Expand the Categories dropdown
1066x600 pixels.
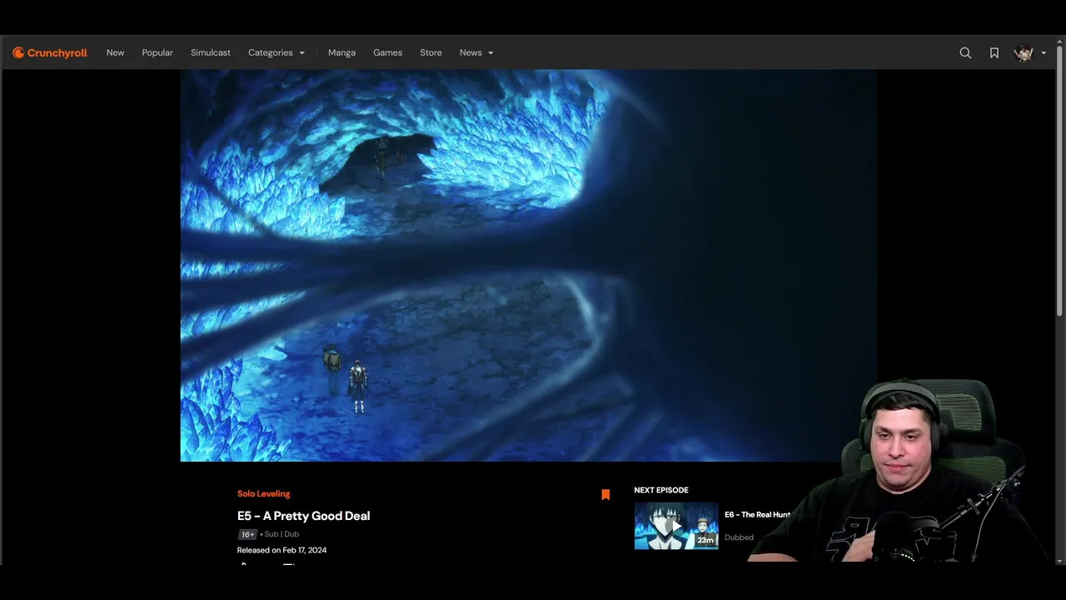tap(276, 52)
